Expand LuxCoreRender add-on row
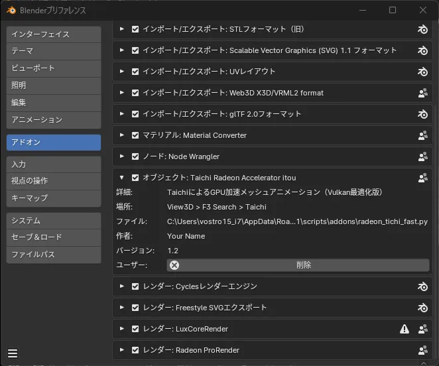 [x=122, y=328]
